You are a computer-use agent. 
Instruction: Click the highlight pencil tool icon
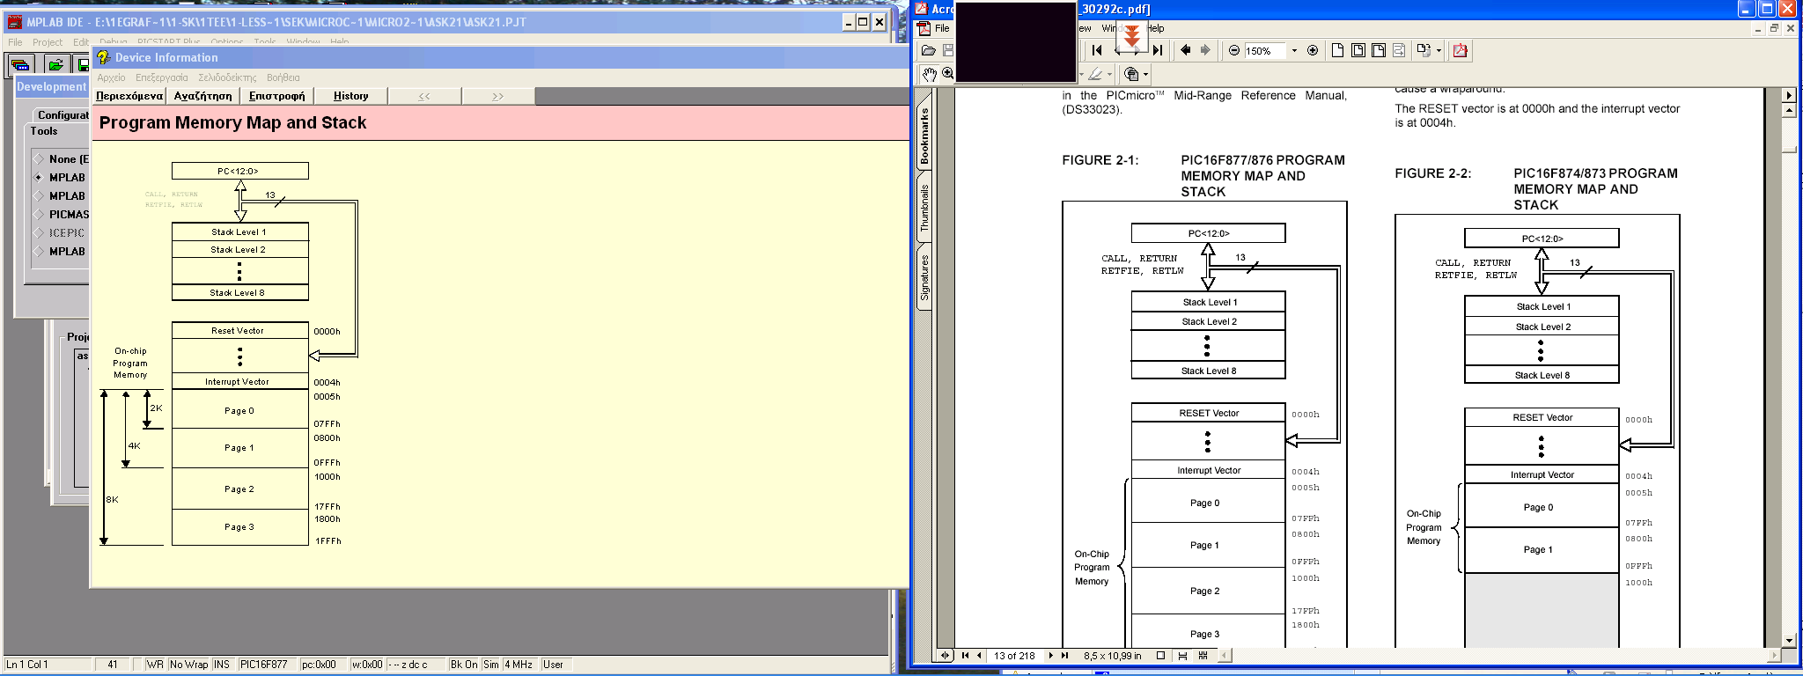pos(1095,74)
